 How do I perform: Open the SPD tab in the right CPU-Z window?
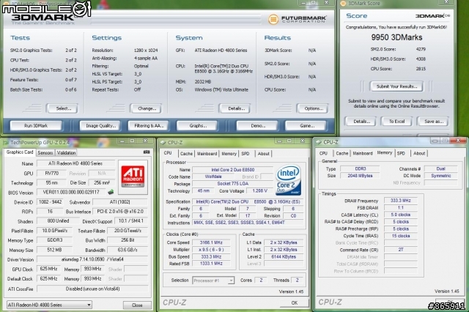(x=401, y=153)
